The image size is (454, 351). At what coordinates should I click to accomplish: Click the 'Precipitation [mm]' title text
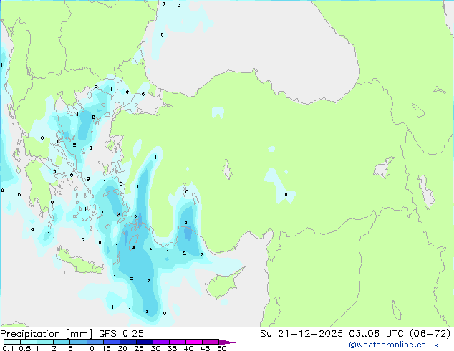click(x=47, y=334)
